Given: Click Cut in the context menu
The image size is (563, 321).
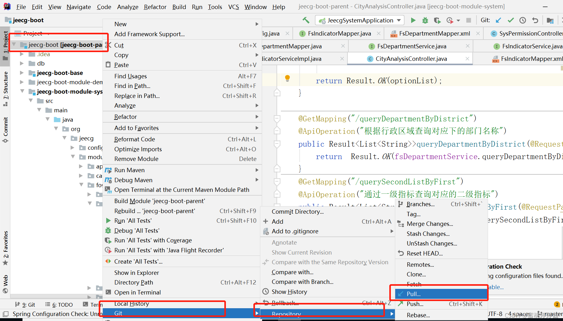Looking at the screenshot, I should tap(182, 45).
